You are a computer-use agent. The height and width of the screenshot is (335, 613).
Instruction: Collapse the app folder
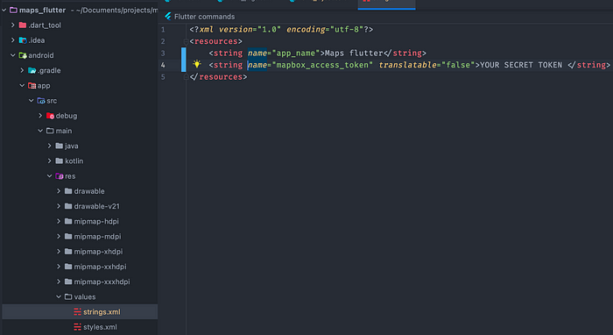(22, 85)
